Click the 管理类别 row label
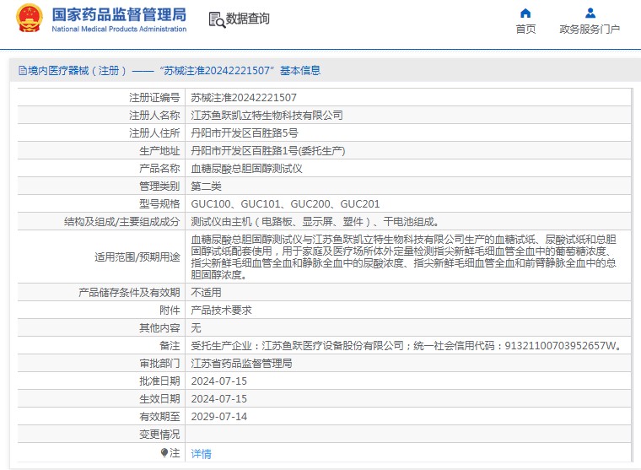The width and height of the screenshot is (641, 470). [x=159, y=186]
